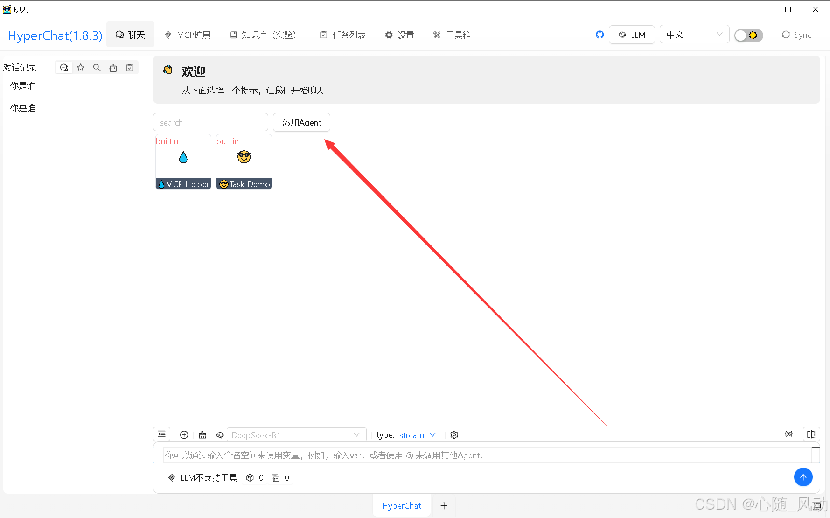This screenshot has height=518, width=830.
Task: Toggle the split-view layout icon
Action: tap(811, 434)
